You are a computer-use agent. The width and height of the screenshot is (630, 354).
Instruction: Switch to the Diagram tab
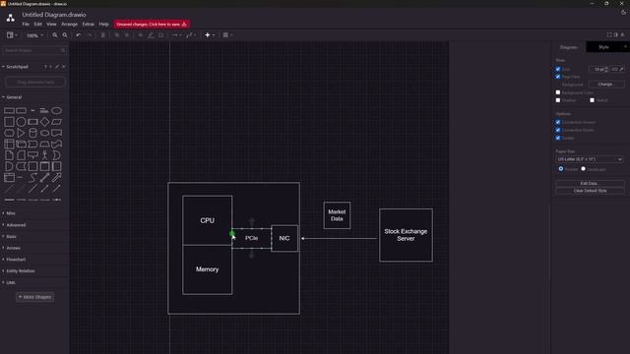[x=569, y=47]
